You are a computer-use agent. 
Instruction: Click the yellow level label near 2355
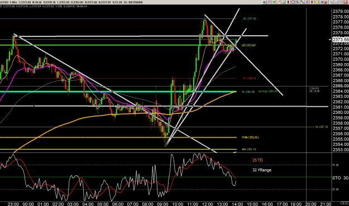pyautogui.click(x=250, y=137)
